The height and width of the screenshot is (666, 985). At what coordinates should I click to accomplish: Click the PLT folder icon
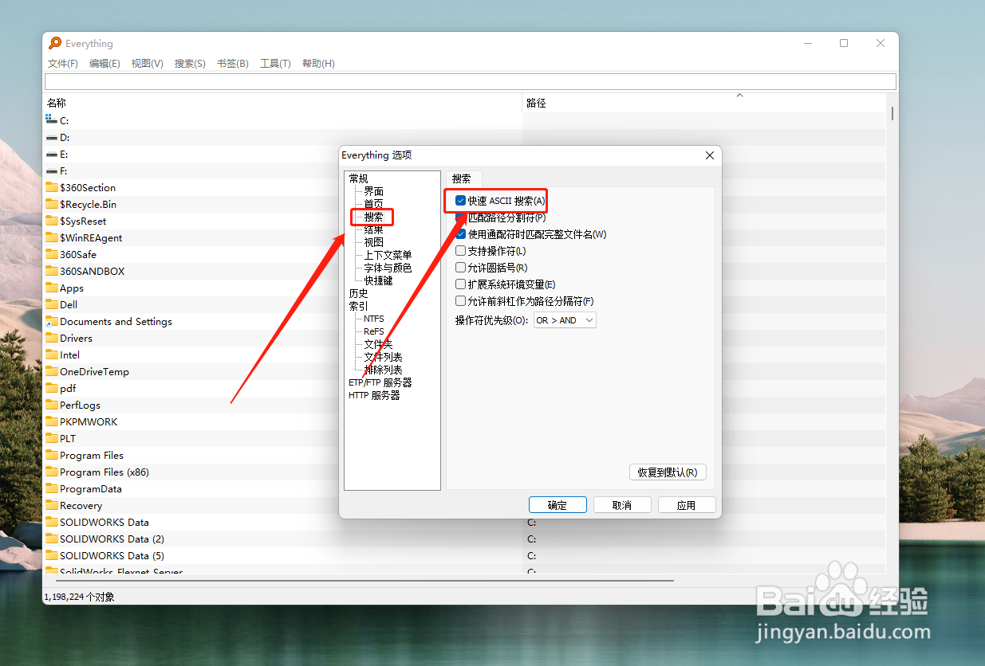[x=52, y=438]
